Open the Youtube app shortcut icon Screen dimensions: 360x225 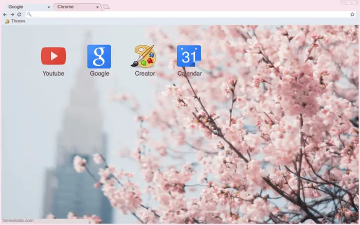click(x=53, y=56)
